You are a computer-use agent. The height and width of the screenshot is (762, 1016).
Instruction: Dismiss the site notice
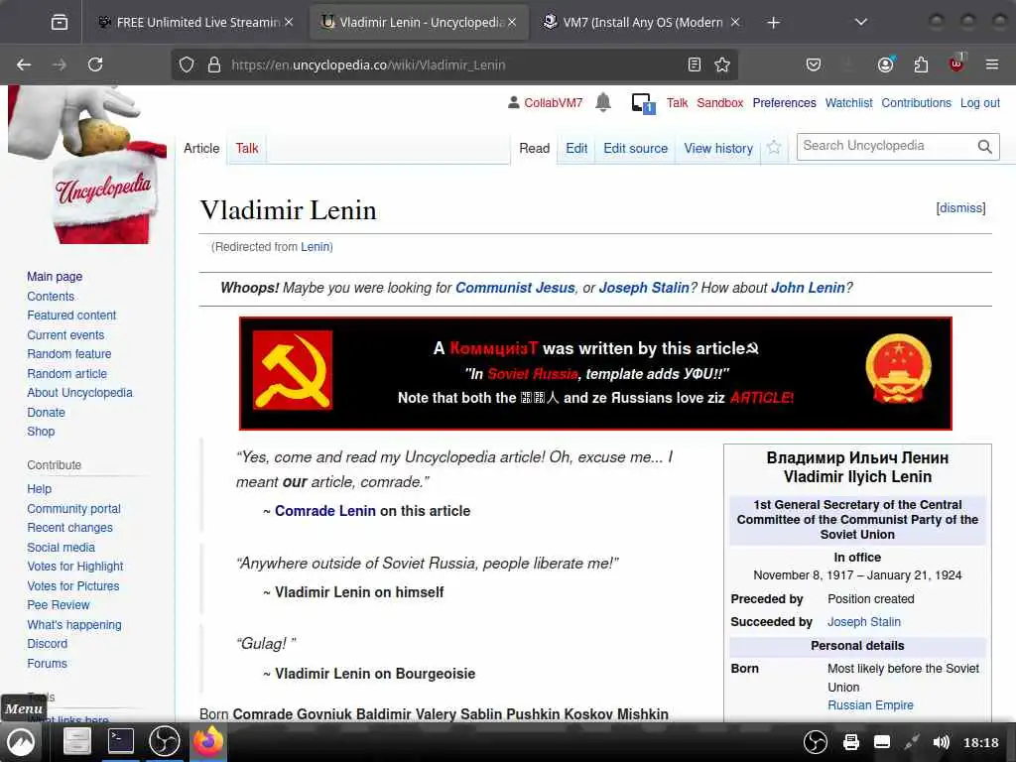(960, 208)
